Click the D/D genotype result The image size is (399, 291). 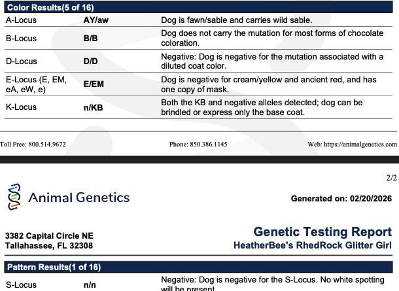[x=90, y=61]
